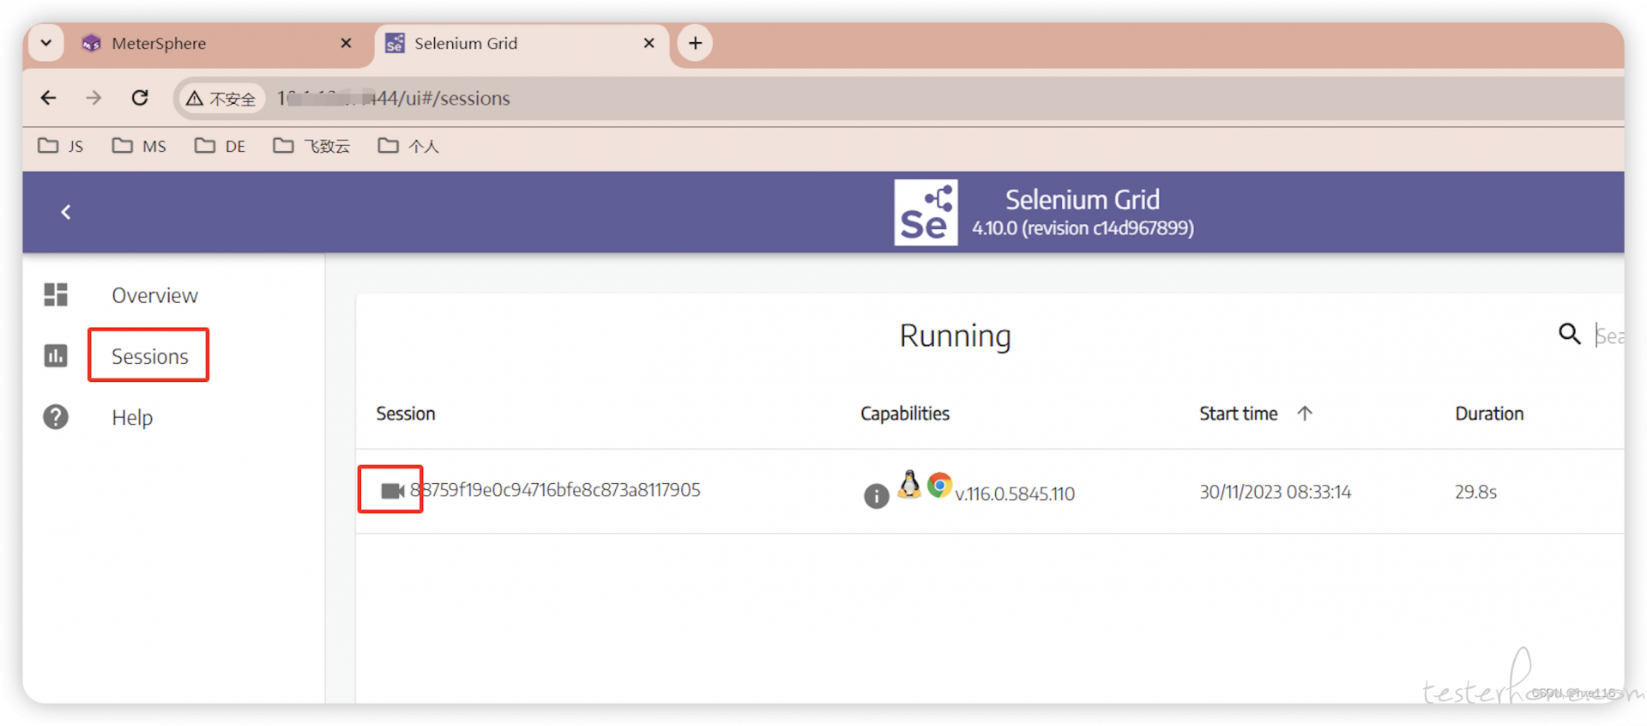Go forward in browser history
1647x726 pixels.
pyautogui.click(x=94, y=98)
